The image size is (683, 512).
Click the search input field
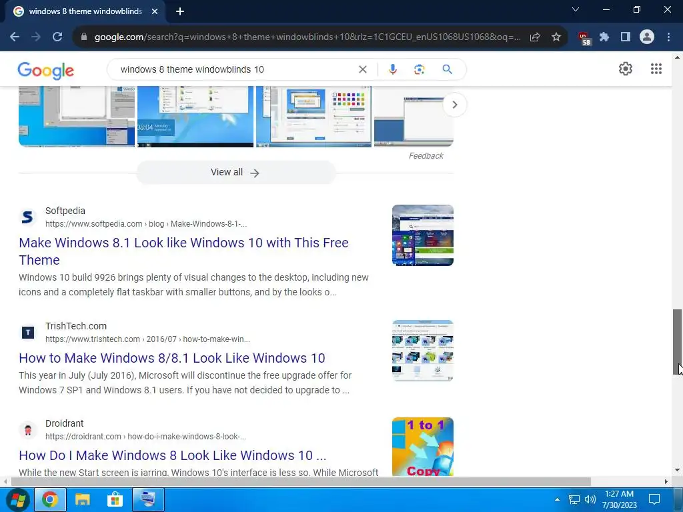235,69
